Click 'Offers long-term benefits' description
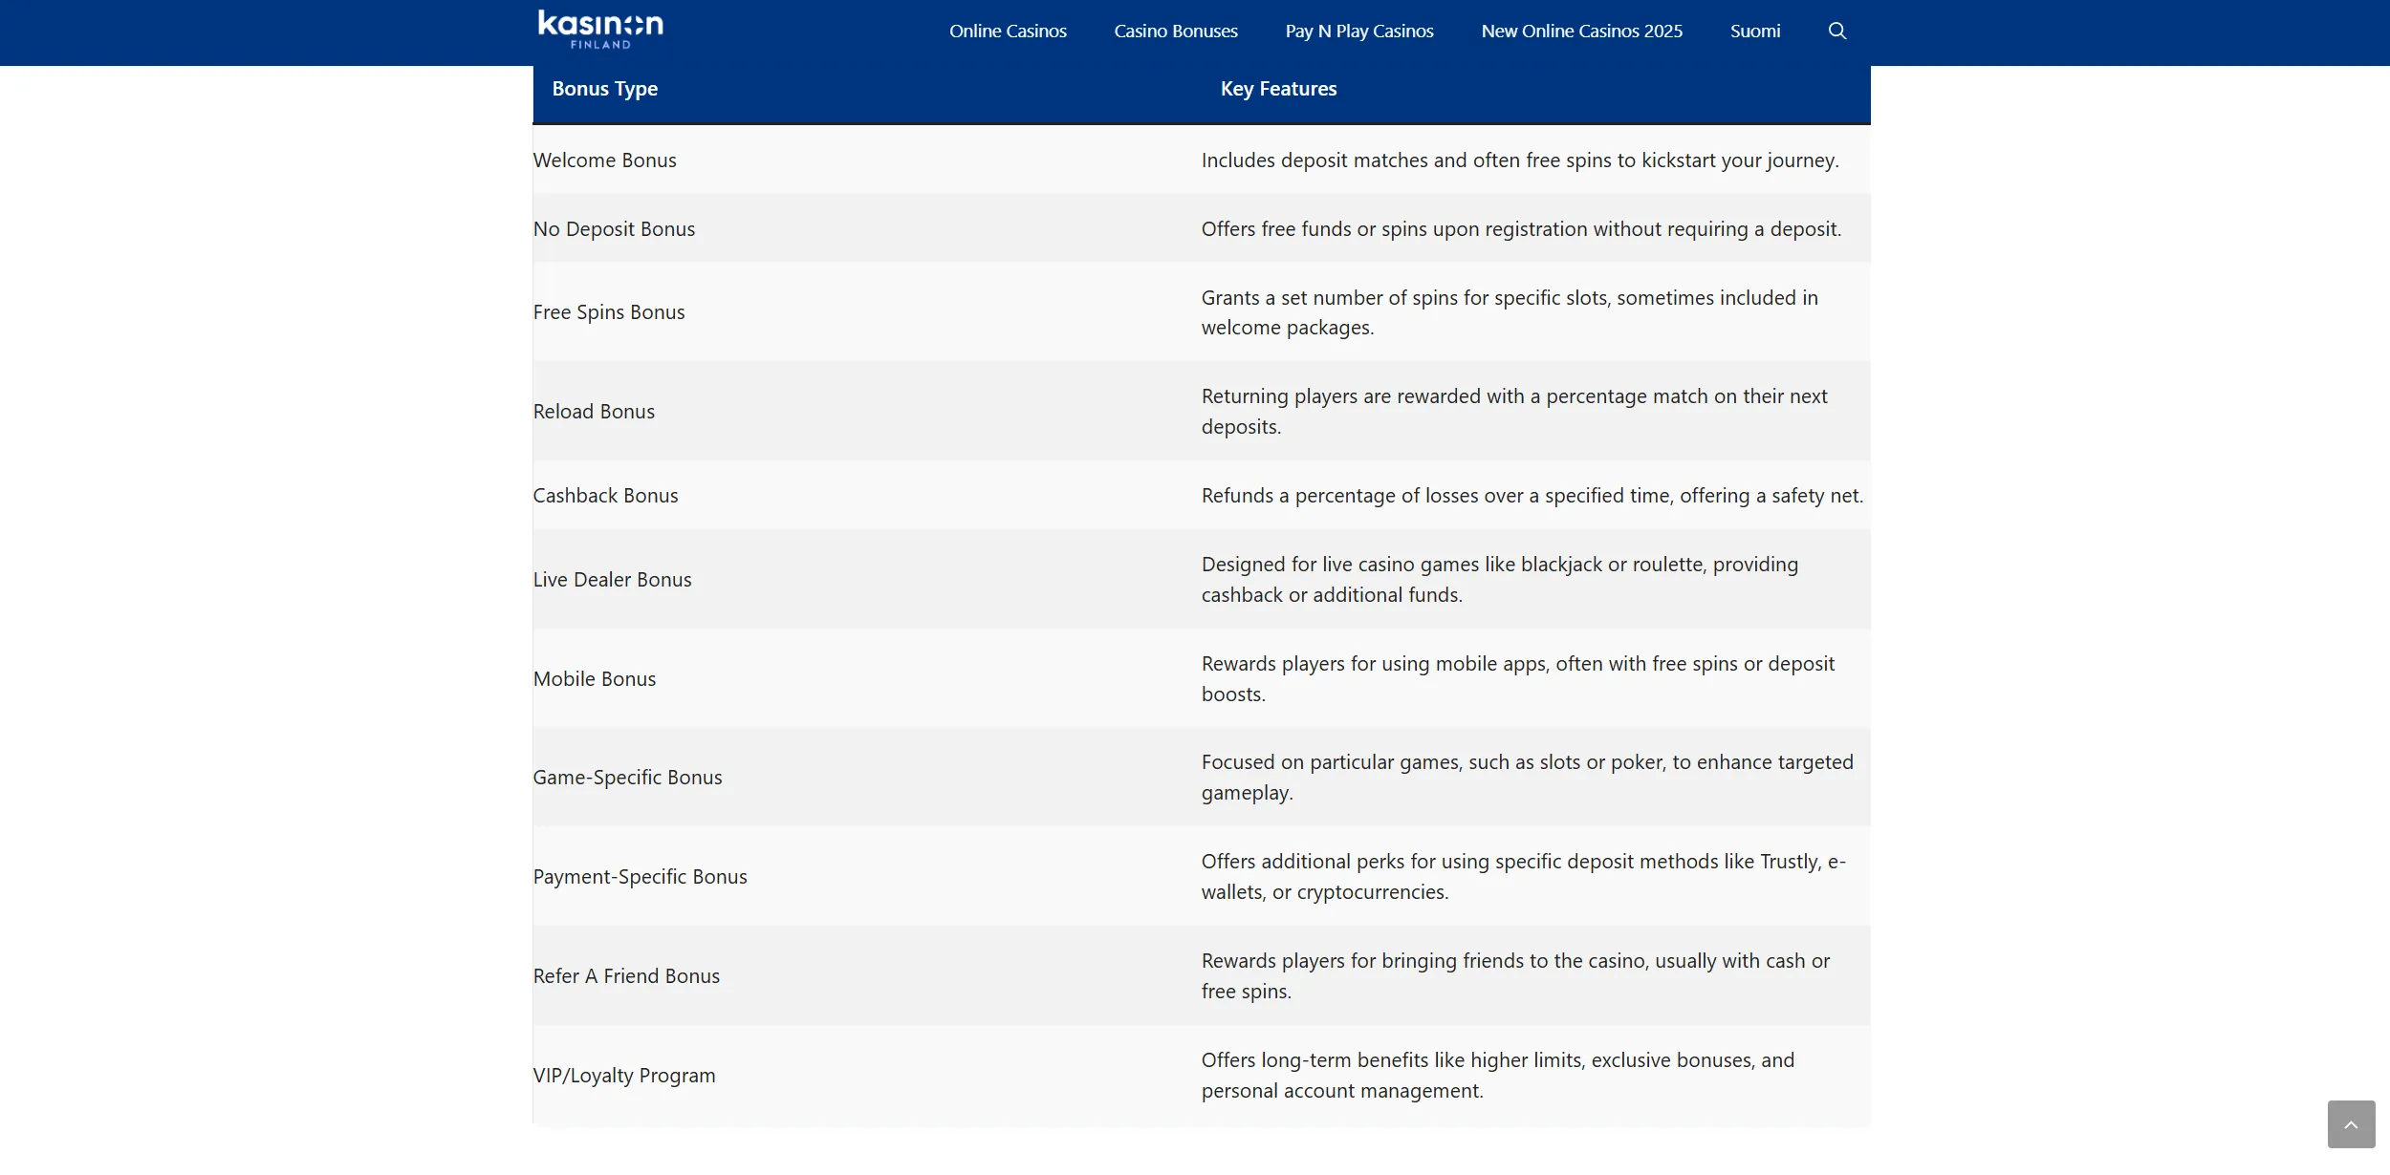This screenshot has height=1175, width=2390. (1498, 1076)
